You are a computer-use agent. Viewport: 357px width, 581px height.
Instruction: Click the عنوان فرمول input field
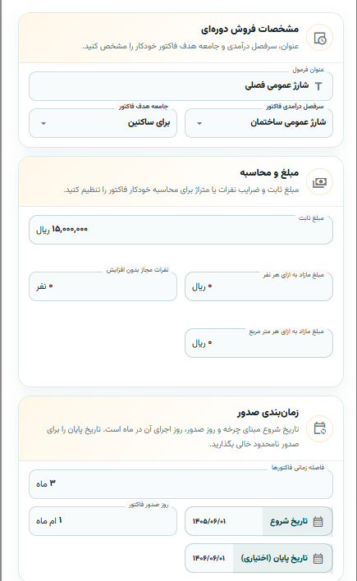[181, 86]
